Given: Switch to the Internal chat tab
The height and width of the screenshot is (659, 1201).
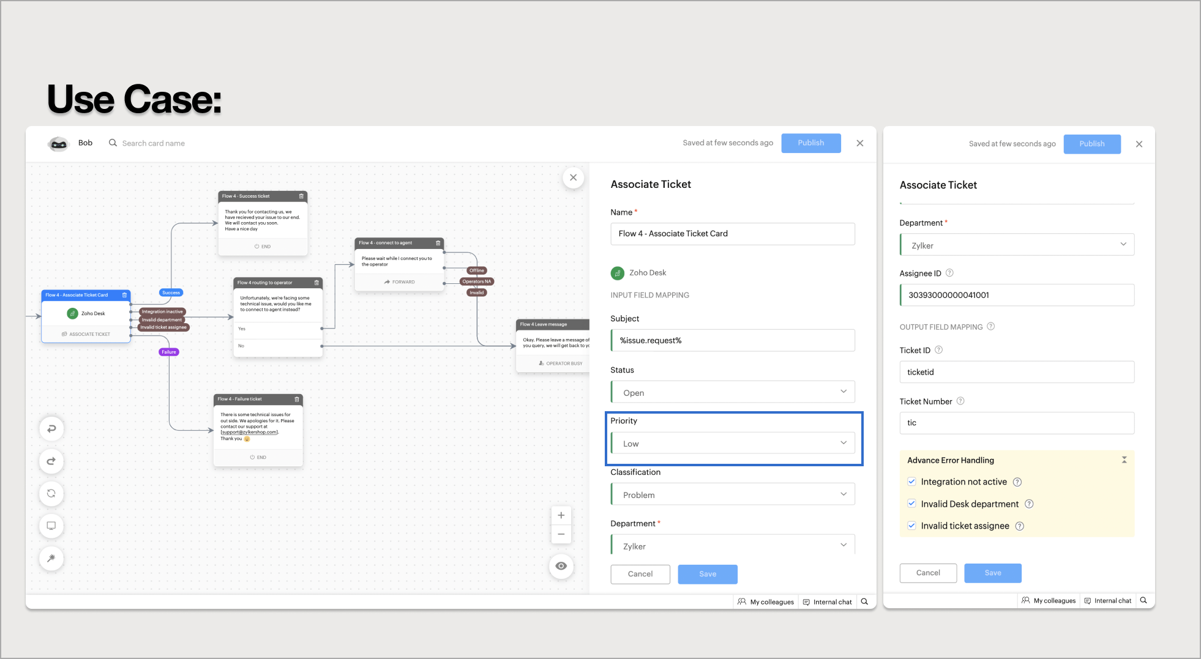Looking at the screenshot, I should (827, 601).
